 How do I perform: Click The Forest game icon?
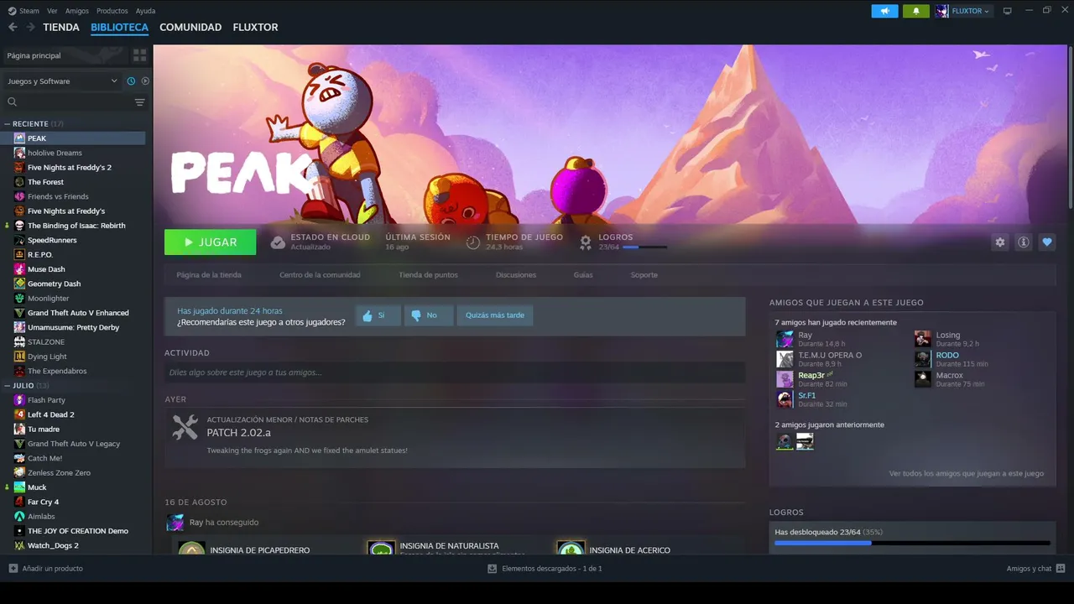[x=19, y=182]
